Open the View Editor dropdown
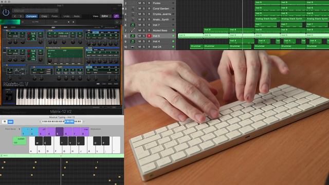329x185 pixels. 106,16
